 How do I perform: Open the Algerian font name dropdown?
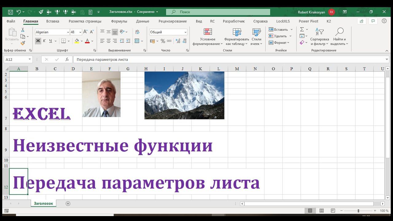[x=68, y=32]
